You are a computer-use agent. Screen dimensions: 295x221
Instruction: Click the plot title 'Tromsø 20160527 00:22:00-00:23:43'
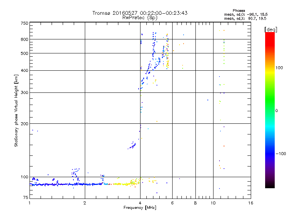click(140, 13)
